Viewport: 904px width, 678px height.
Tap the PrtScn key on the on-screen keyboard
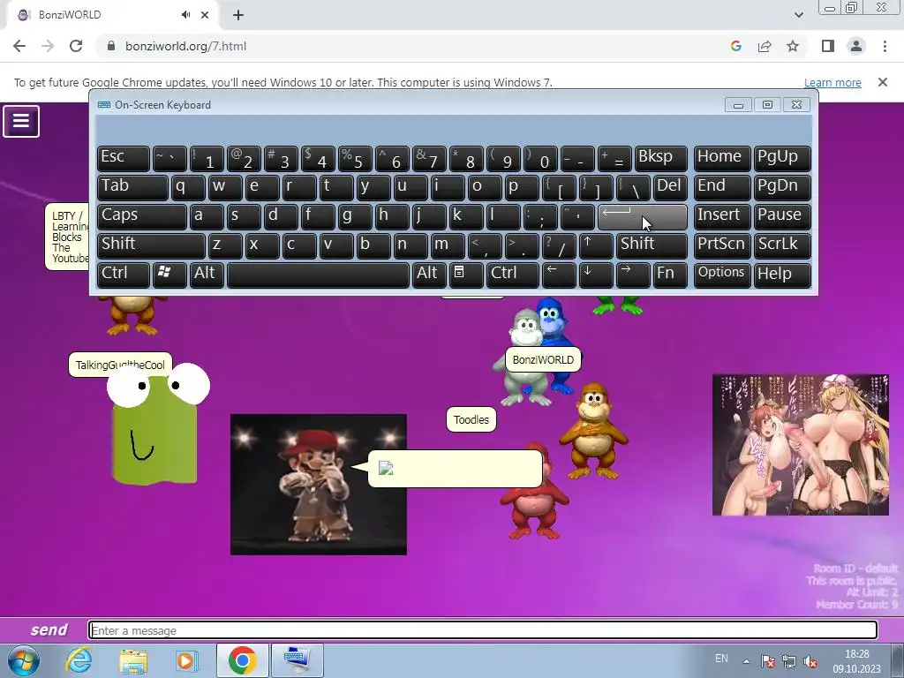722,245
